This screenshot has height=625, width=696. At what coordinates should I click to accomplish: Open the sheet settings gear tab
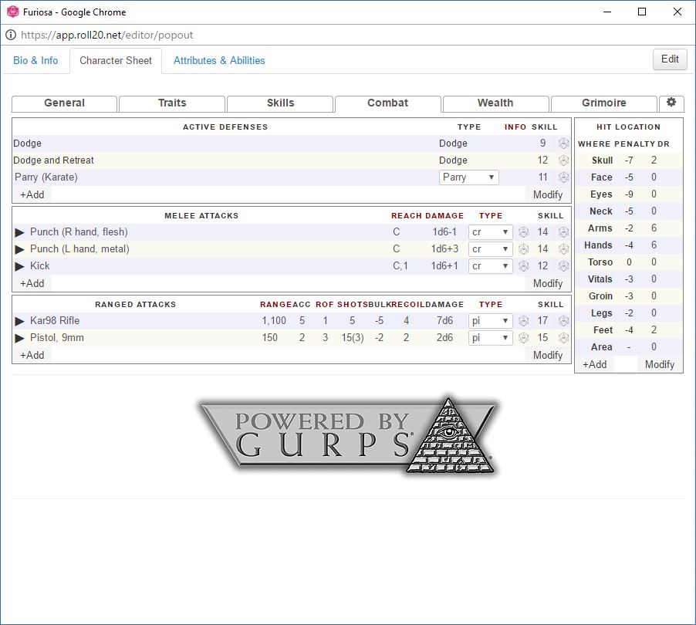671,103
